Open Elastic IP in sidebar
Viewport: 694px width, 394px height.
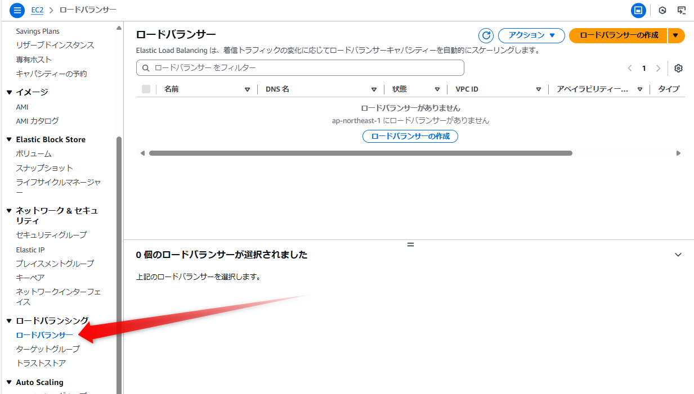point(30,250)
